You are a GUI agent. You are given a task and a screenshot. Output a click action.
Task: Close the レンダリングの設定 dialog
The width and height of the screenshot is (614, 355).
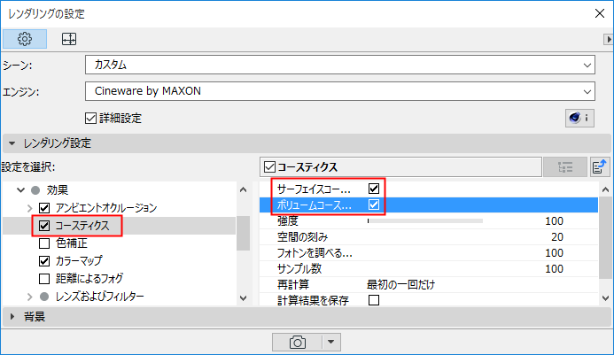600,13
